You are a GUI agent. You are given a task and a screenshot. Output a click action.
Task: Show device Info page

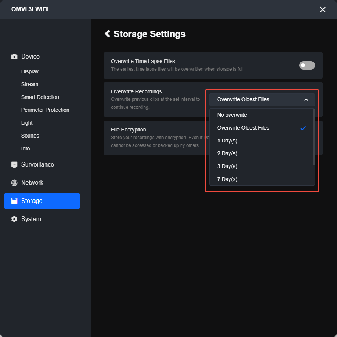pyautogui.click(x=25, y=148)
